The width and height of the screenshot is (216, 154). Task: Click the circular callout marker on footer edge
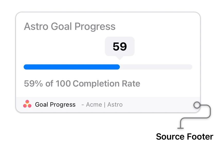(197, 105)
